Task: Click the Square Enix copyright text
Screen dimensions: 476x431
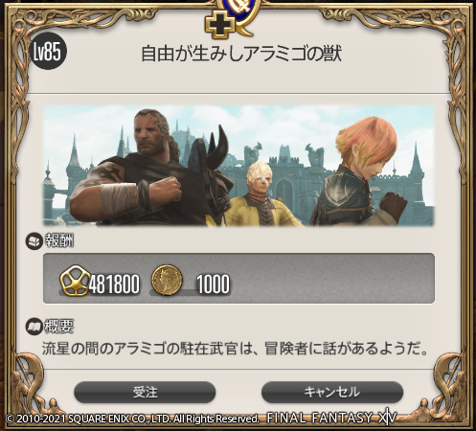Action: [x=132, y=419]
